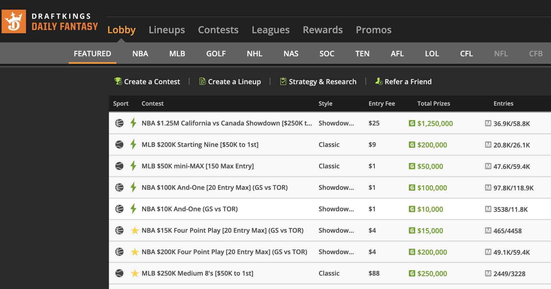Click basketball icon in the NBA $15K Four Point Play row

point(119,231)
